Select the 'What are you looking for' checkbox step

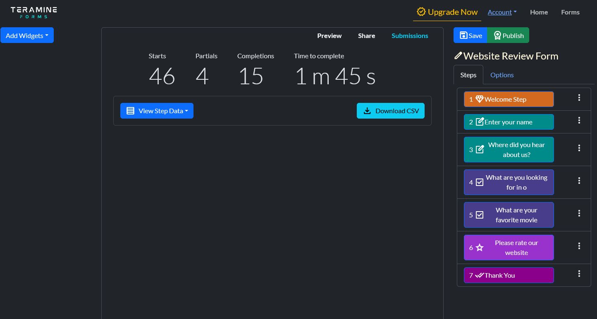[x=509, y=182]
